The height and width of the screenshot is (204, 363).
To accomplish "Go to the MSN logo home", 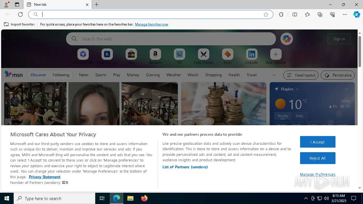I will point(14,75).
